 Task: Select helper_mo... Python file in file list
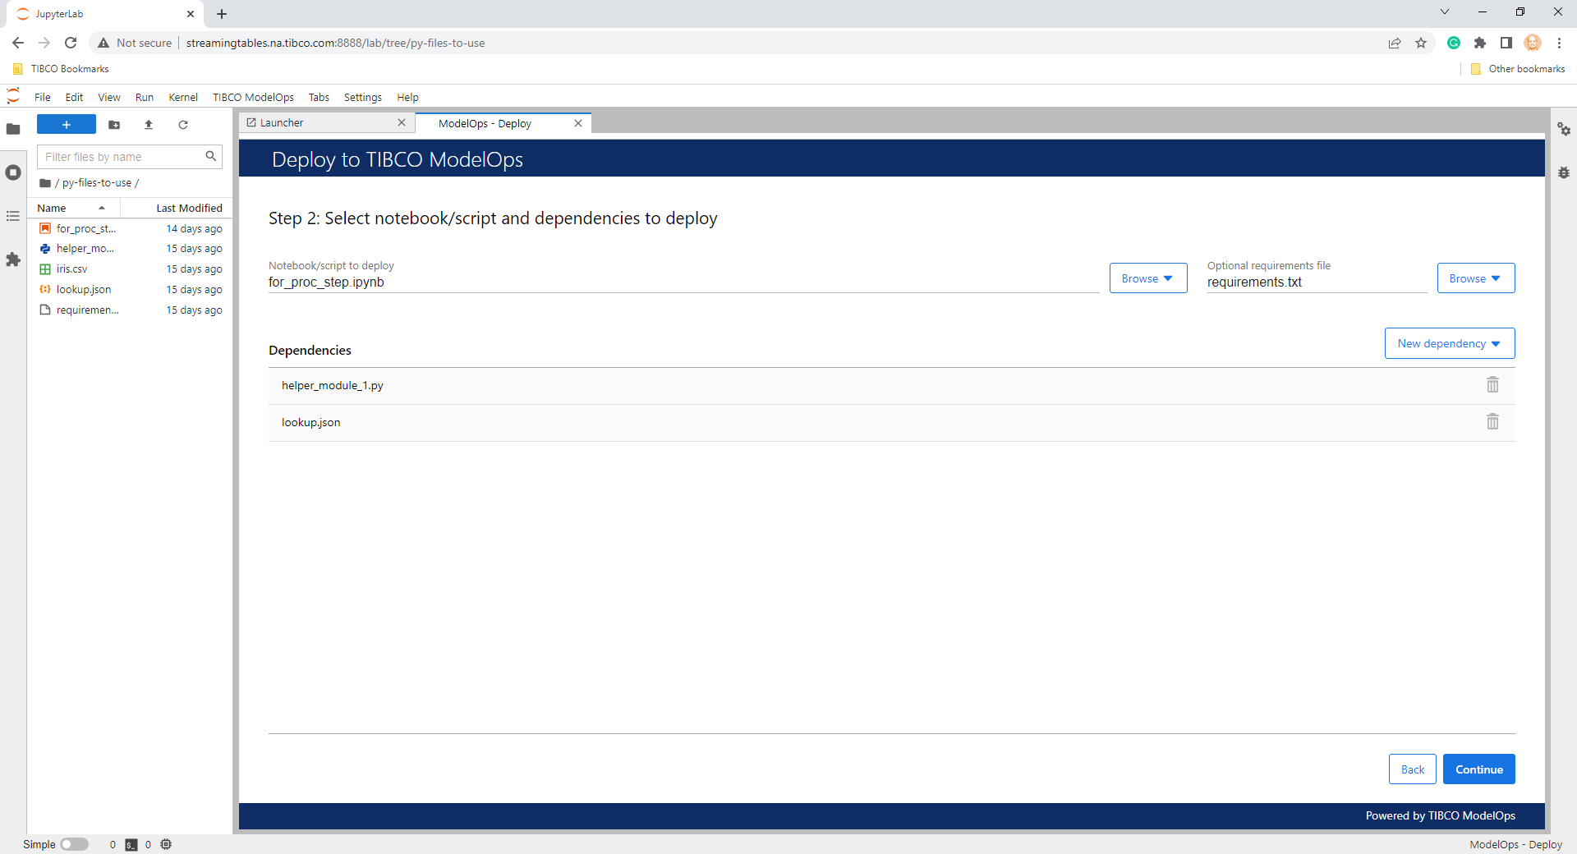point(130,249)
